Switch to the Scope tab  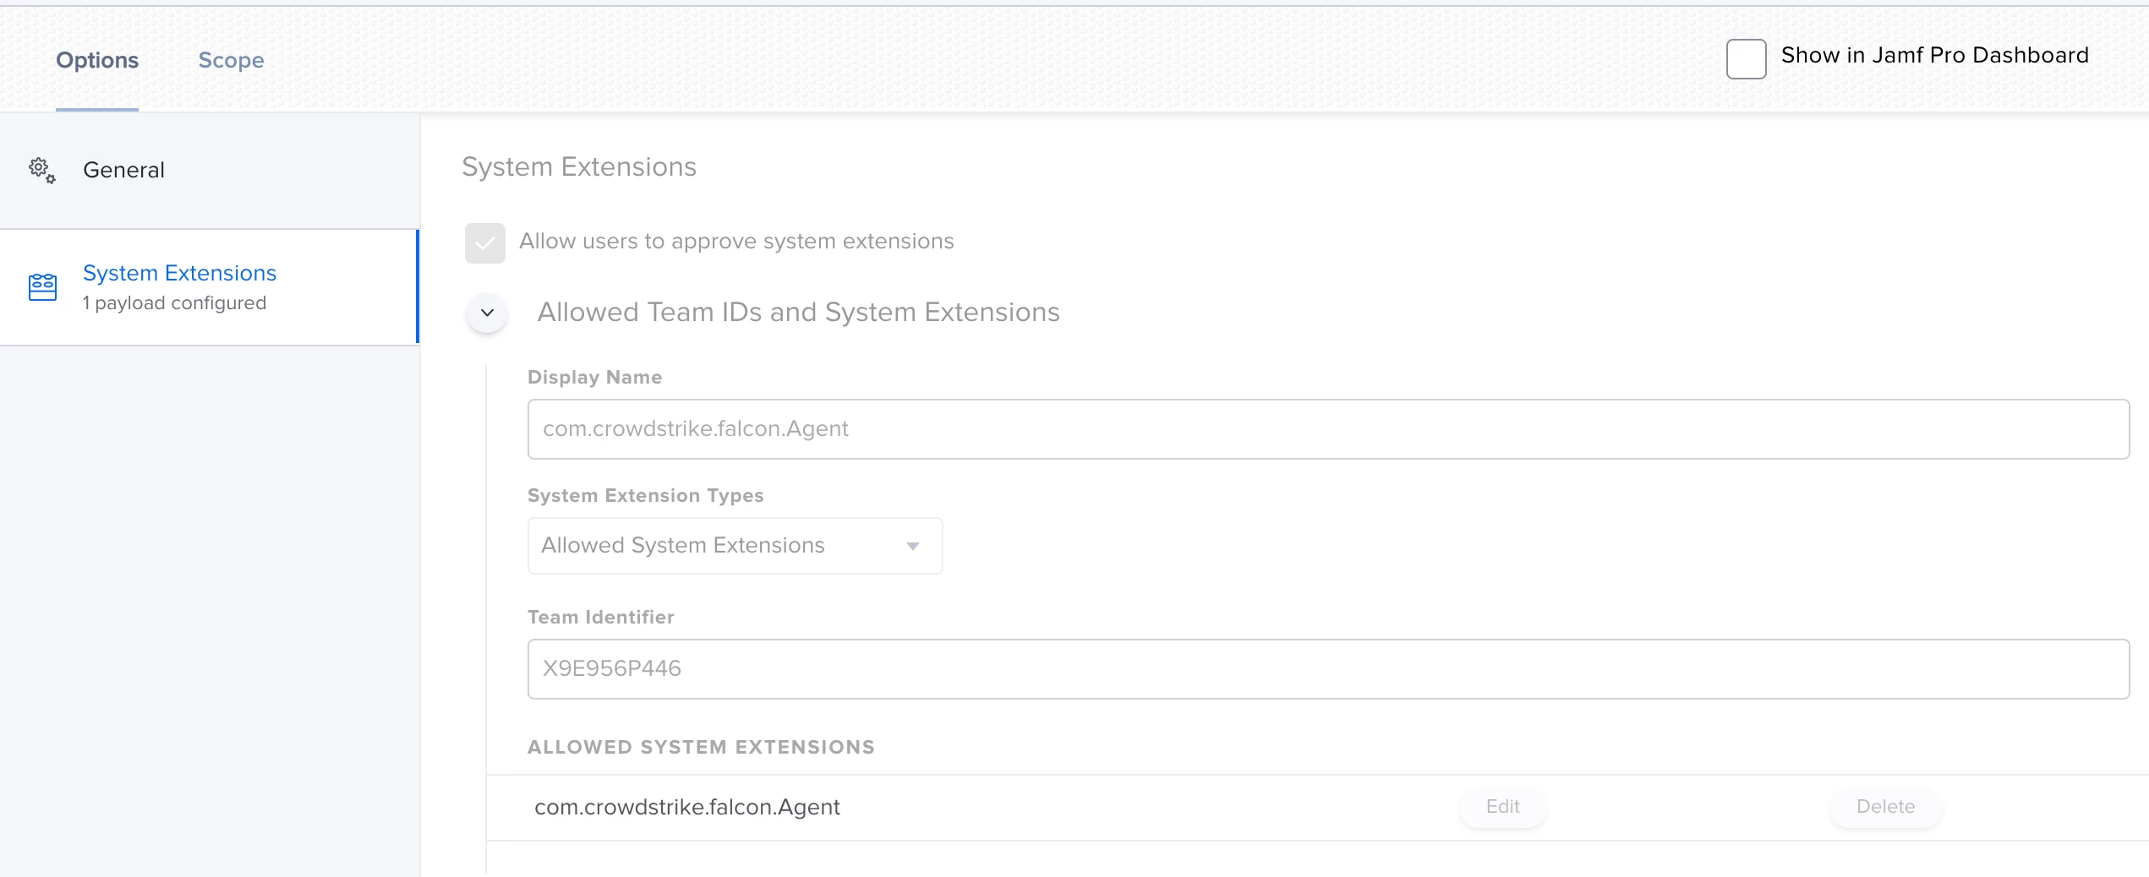point(231,60)
